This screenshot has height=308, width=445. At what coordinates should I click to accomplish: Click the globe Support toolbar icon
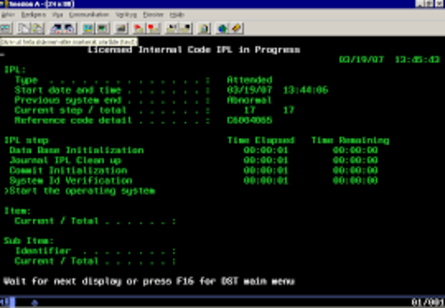tap(222, 29)
